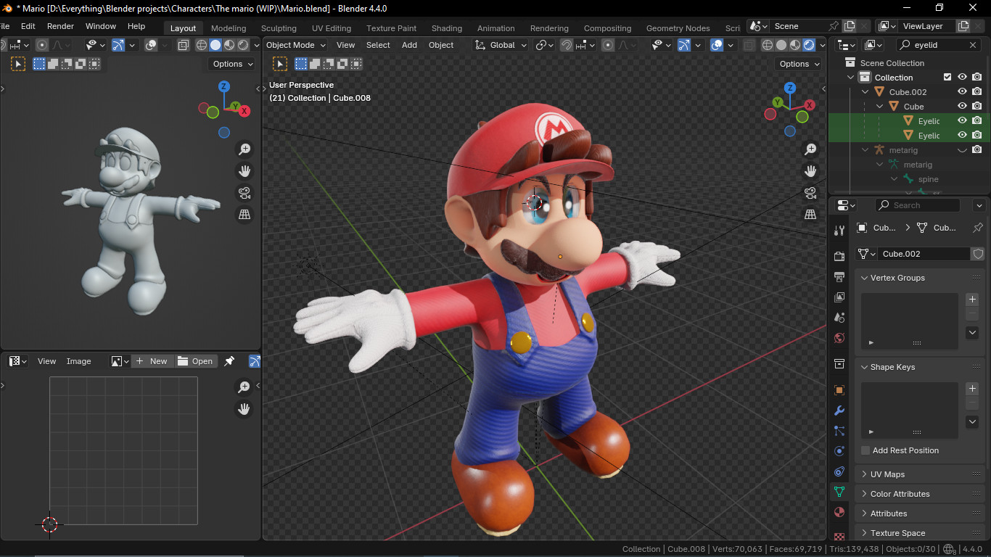991x557 pixels.
Task: Switch perspective/orthographic in main viewport
Action: point(810,215)
